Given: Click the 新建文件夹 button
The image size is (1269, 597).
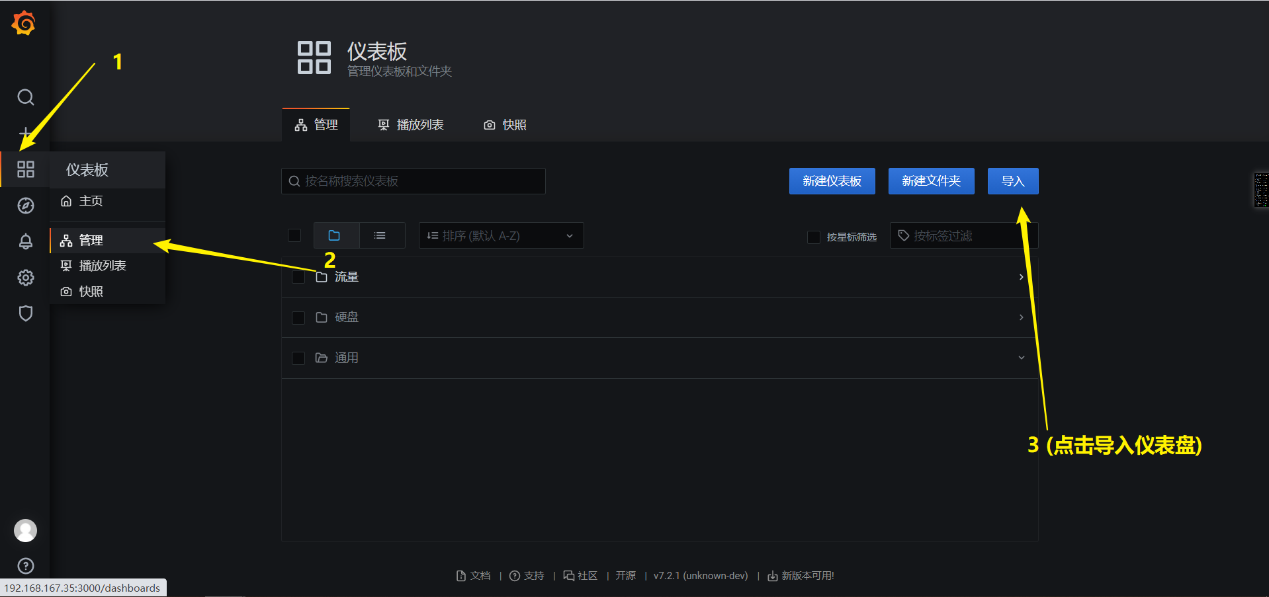Looking at the screenshot, I should (931, 181).
